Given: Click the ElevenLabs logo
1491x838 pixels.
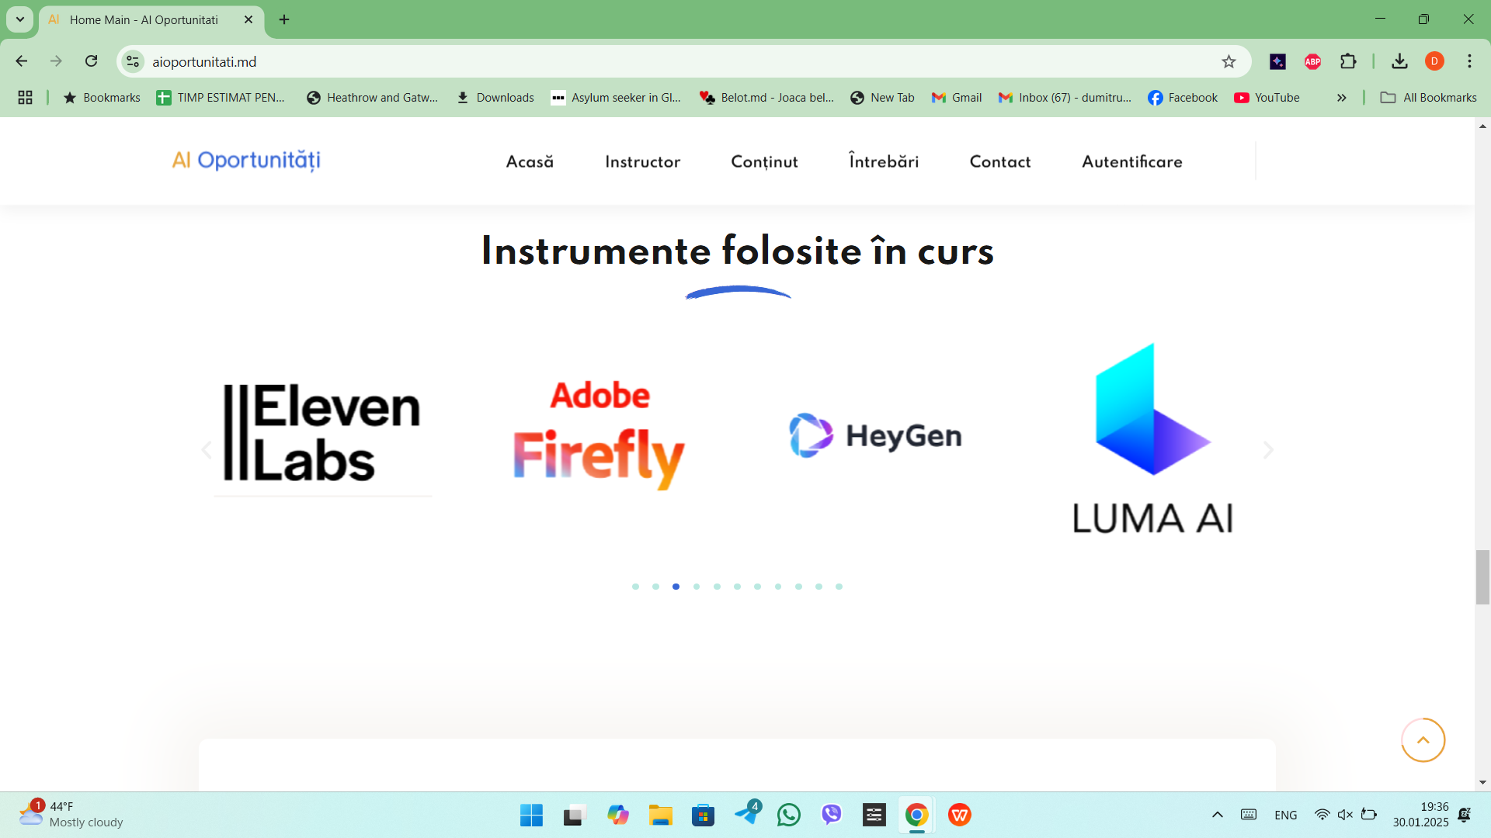Looking at the screenshot, I should click(x=322, y=433).
